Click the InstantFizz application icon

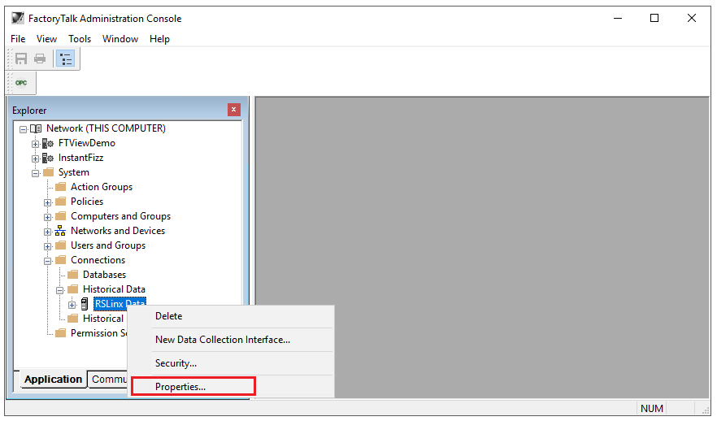pyautogui.click(x=48, y=158)
